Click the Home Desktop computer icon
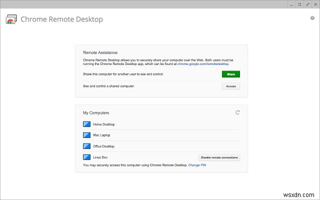 pos(87,124)
